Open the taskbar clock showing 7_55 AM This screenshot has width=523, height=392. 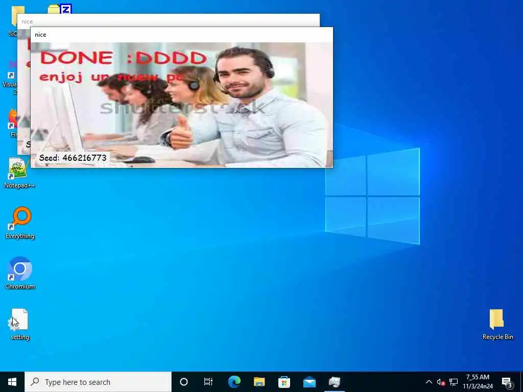pyautogui.click(x=478, y=382)
